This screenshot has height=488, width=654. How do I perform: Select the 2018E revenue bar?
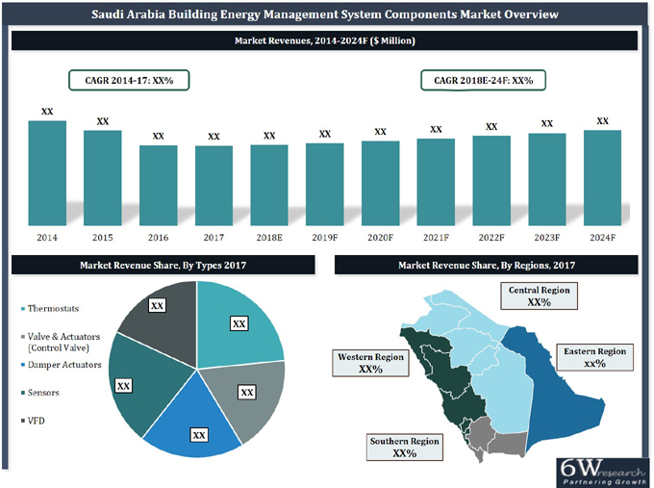point(269,186)
